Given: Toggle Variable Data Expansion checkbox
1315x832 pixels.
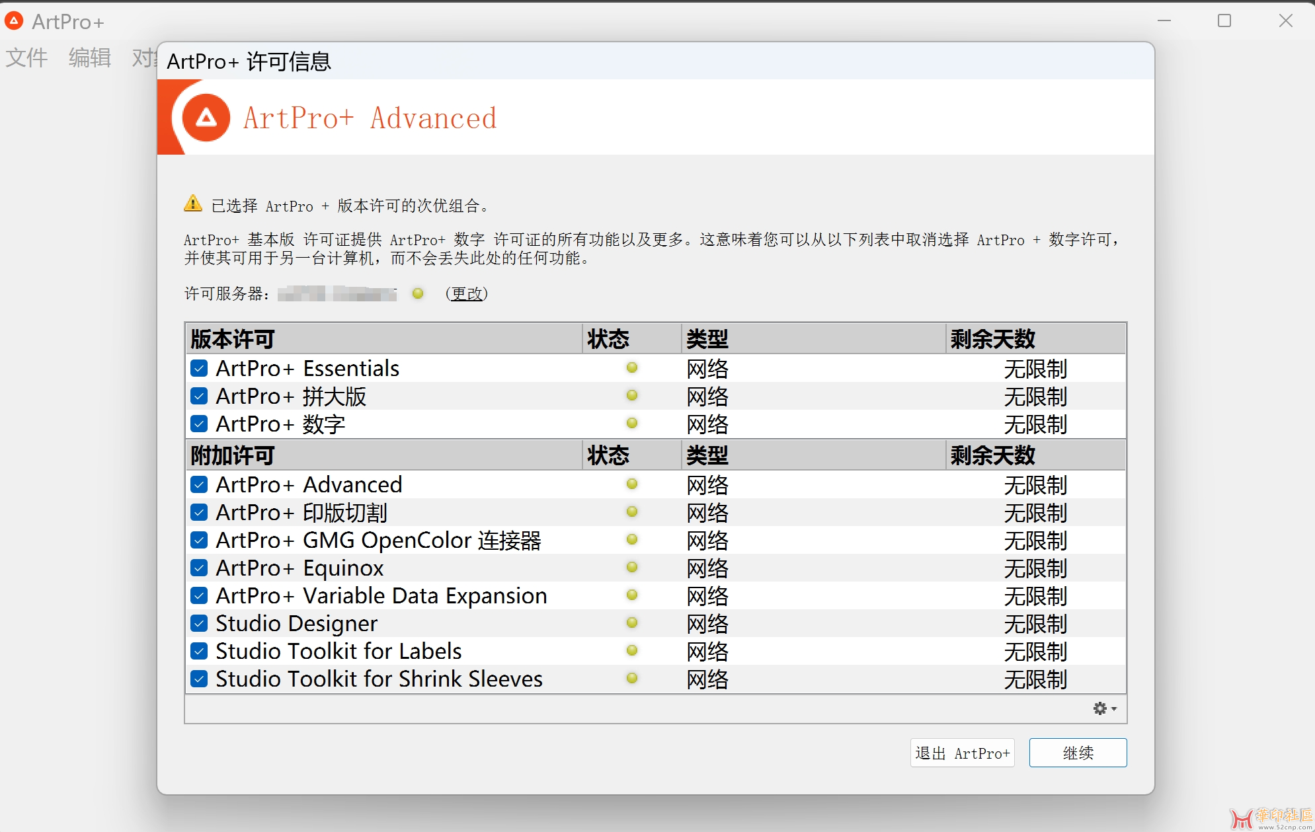Looking at the screenshot, I should tap(199, 595).
